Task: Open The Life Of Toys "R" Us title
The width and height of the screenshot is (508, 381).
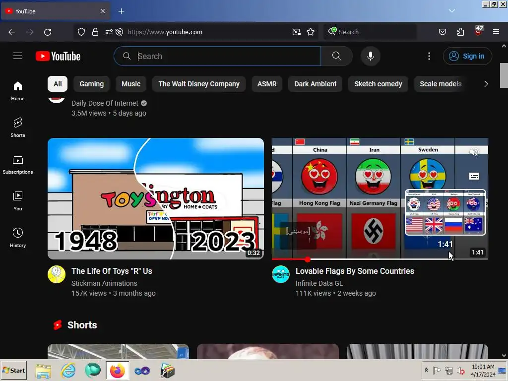Action: pyautogui.click(x=112, y=271)
